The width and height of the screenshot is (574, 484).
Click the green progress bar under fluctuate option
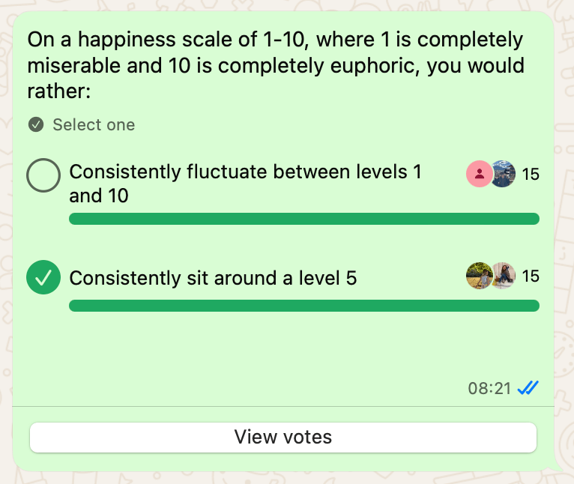303,219
